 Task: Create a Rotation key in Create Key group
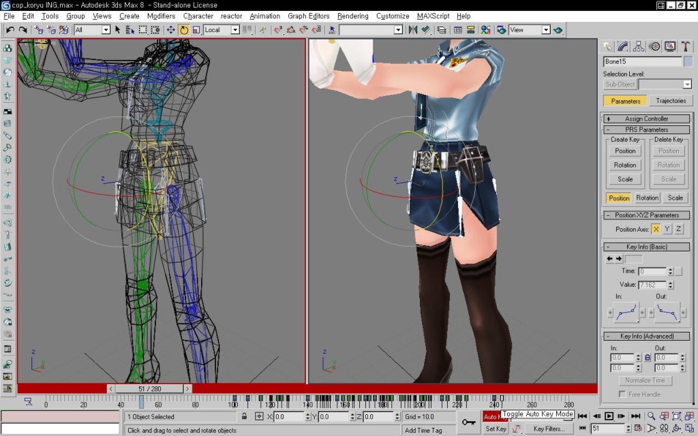point(625,165)
